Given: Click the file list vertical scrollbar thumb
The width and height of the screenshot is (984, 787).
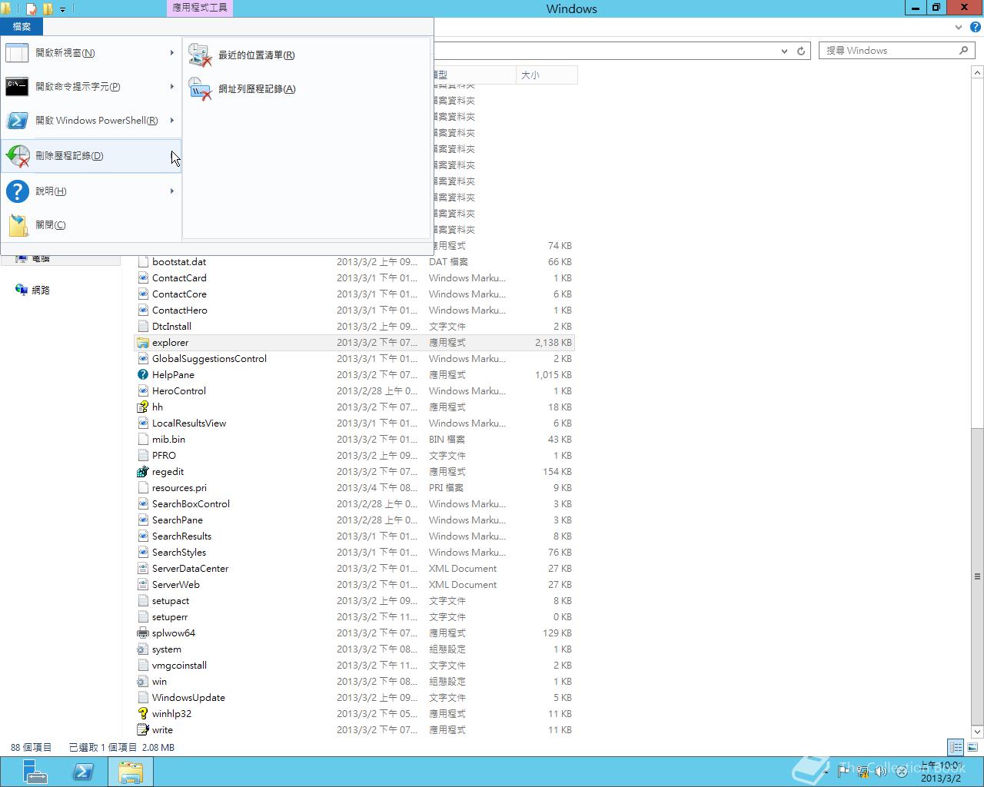Looking at the screenshot, I should [977, 576].
